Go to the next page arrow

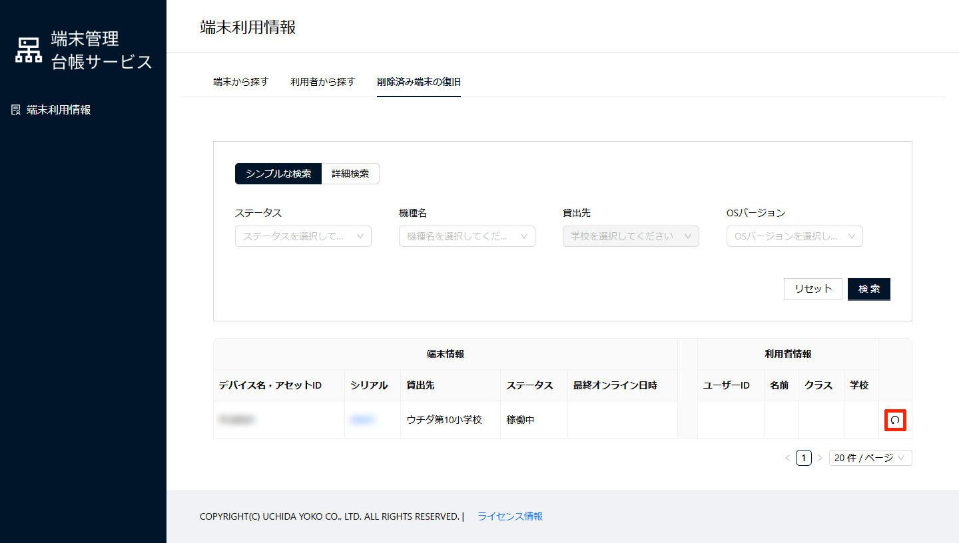tap(820, 458)
